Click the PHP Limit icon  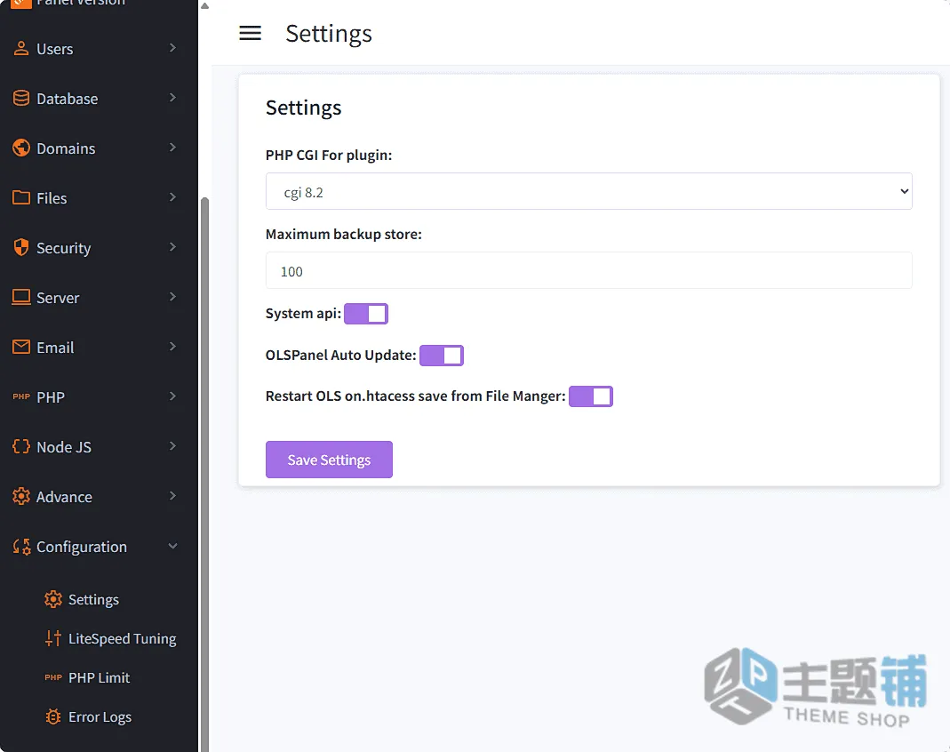53,677
